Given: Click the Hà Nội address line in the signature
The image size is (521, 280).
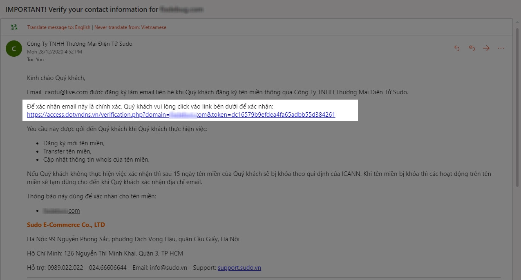Looking at the screenshot, I should point(136,239).
